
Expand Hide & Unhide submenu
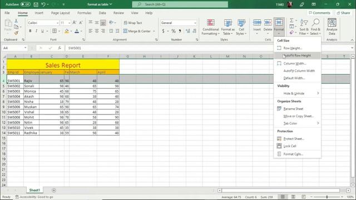pyautogui.click(x=297, y=93)
